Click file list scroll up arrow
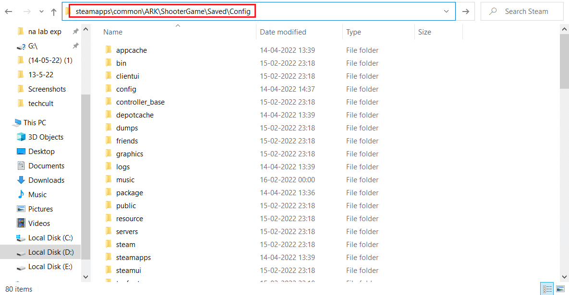This screenshot has height=295, width=569. (564, 29)
